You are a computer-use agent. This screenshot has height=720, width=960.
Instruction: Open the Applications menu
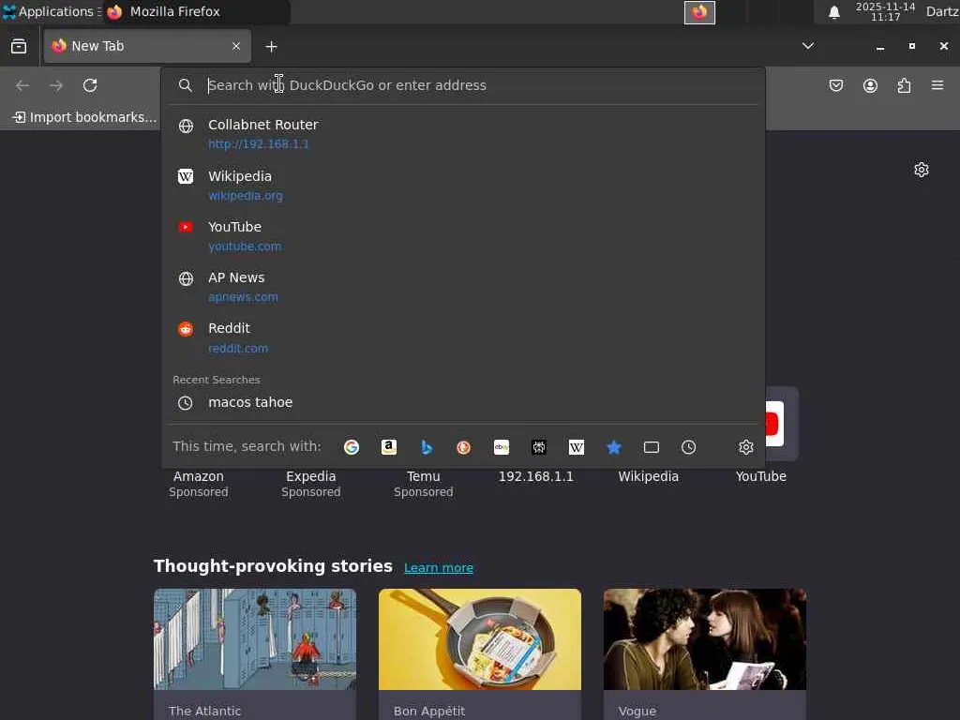click(x=52, y=11)
